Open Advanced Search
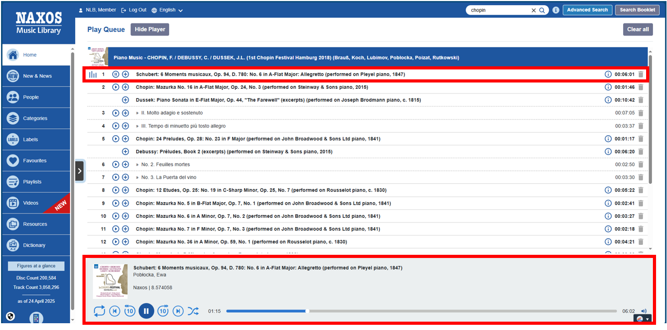Image resolution: width=667 pixels, height=330 pixels. tap(587, 10)
